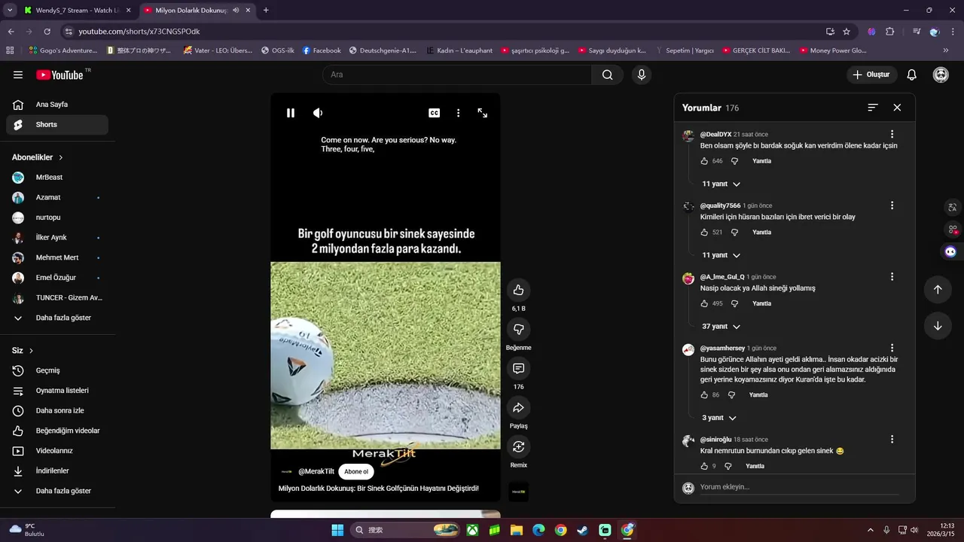Start voice search with the microphone

[x=641, y=75]
